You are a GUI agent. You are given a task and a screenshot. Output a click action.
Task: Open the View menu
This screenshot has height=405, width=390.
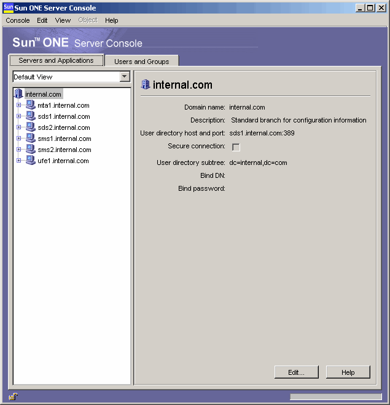[63, 20]
